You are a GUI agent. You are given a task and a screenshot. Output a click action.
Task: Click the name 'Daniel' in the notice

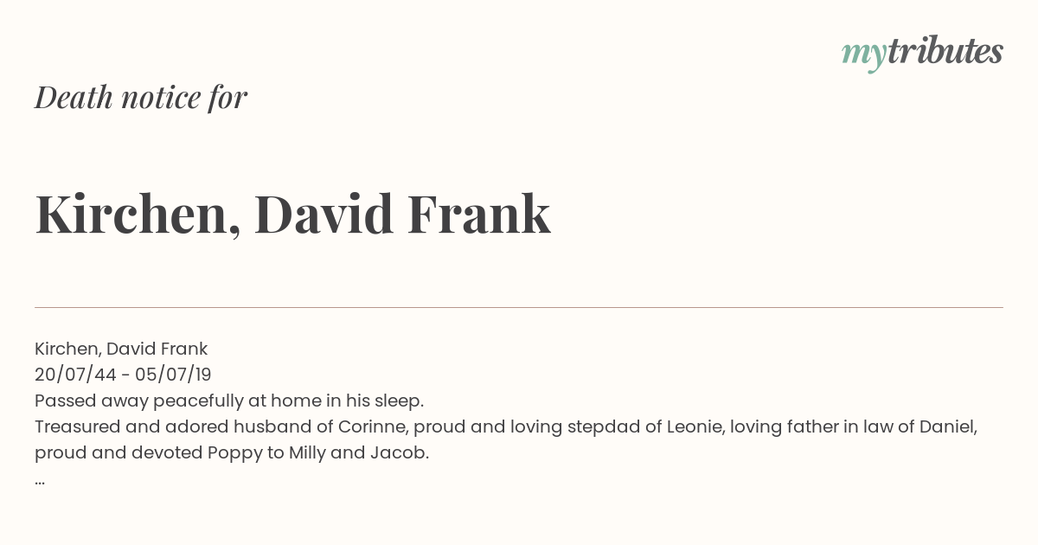tap(948, 427)
